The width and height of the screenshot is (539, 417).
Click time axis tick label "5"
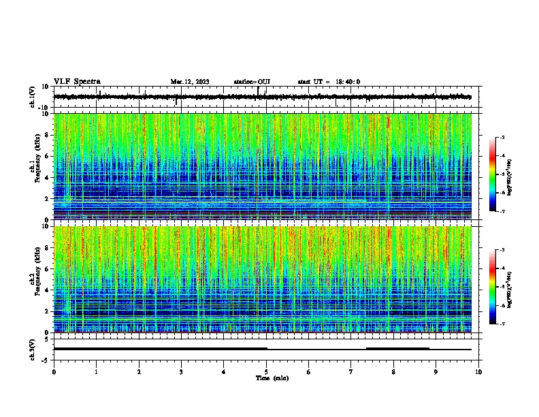point(266,372)
